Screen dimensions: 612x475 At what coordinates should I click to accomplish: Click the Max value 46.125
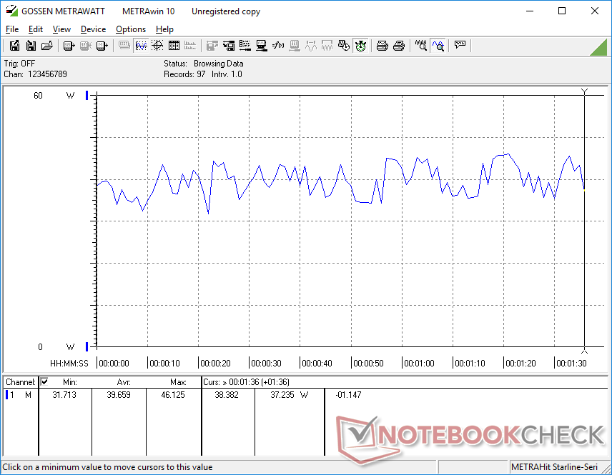(x=173, y=395)
